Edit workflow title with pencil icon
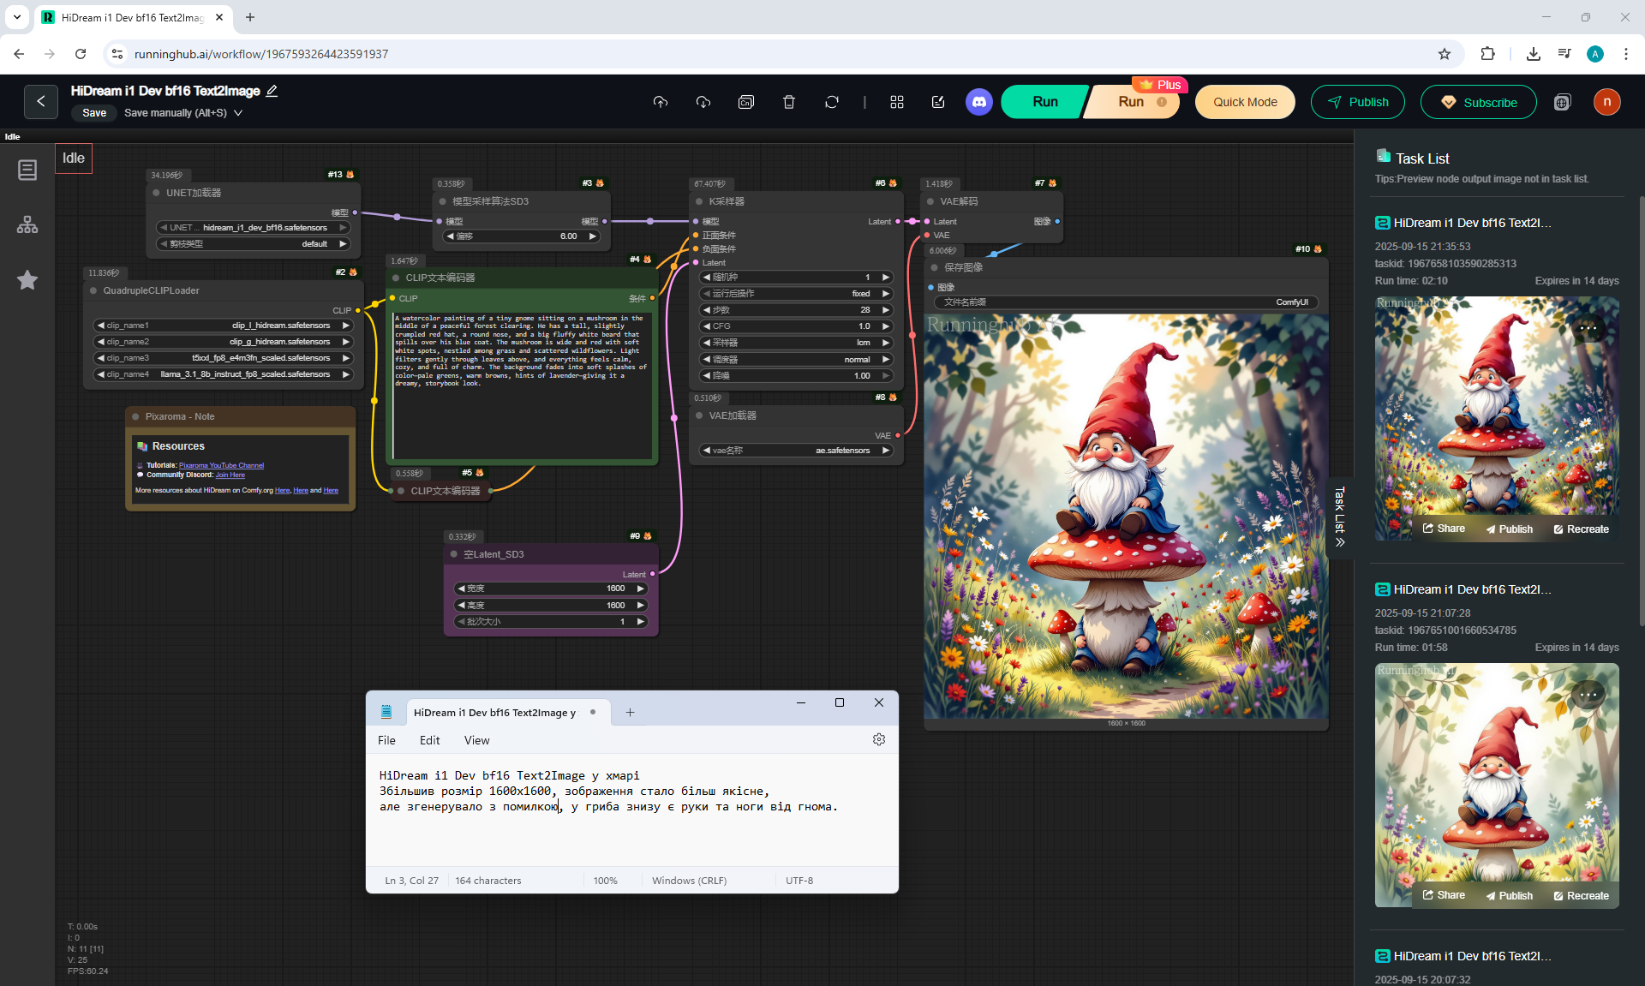This screenshot has width=1645, height=986. point(272,91)
